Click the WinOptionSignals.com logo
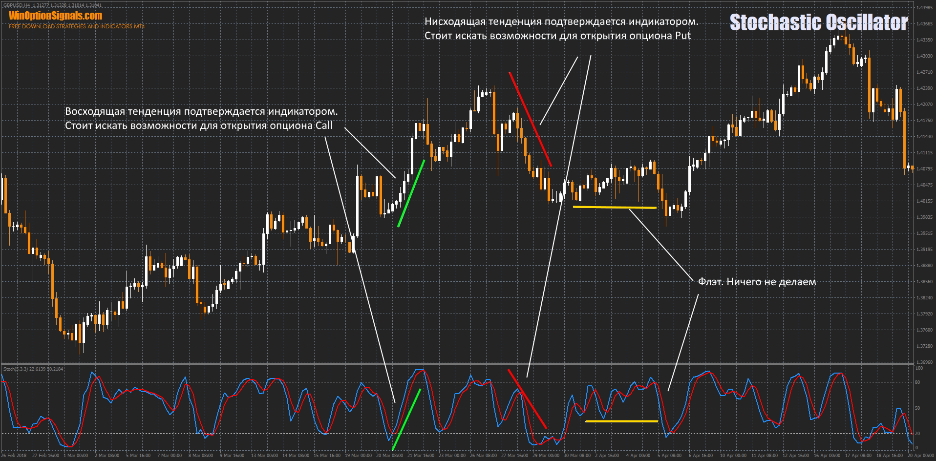The image size is (936, 461). [55, 16]
